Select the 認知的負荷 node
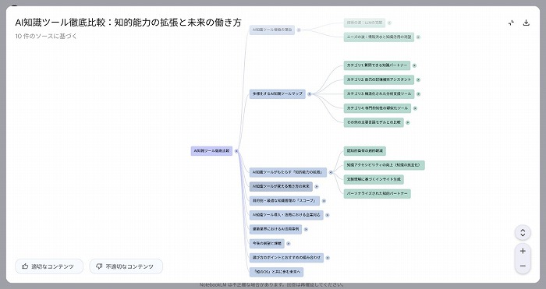546x289 pixels. (364, 151)
